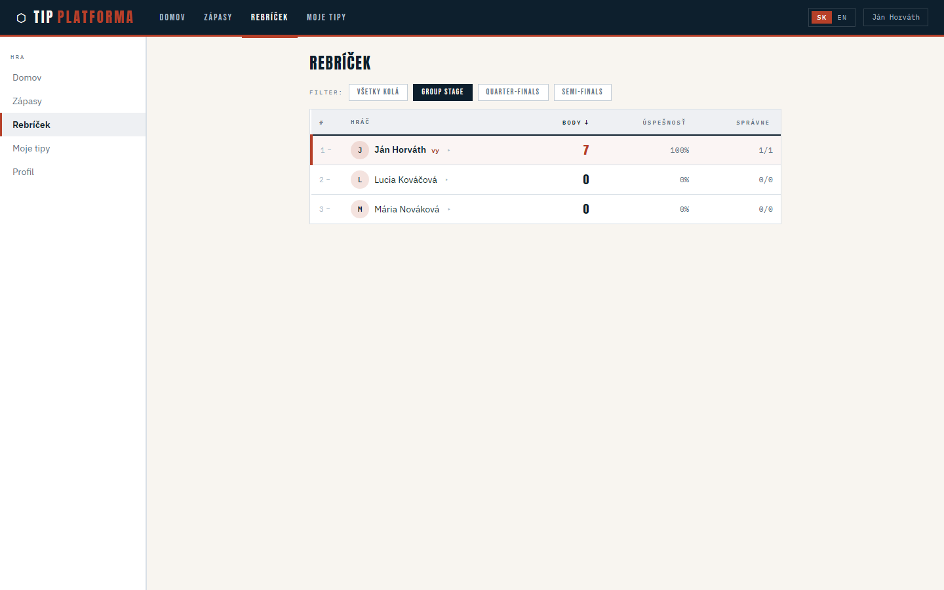Sort table by Úspešnosť column header
Image resolution: width=944 pixels, height=590 pixels.
pos(663,123)
